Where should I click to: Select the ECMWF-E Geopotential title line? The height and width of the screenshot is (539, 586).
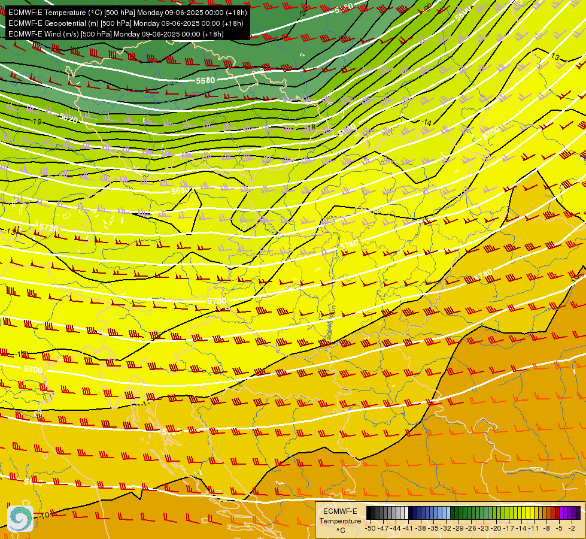pos(126,23)
